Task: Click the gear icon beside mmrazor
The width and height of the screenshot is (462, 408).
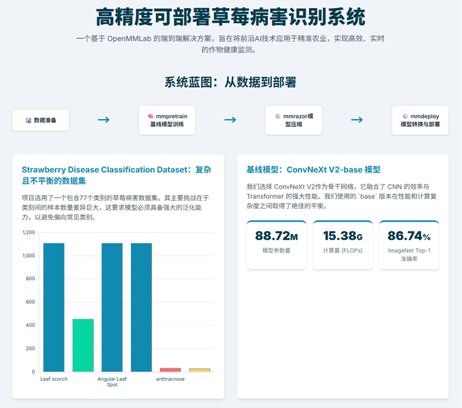Action: (x=278, y=116)
